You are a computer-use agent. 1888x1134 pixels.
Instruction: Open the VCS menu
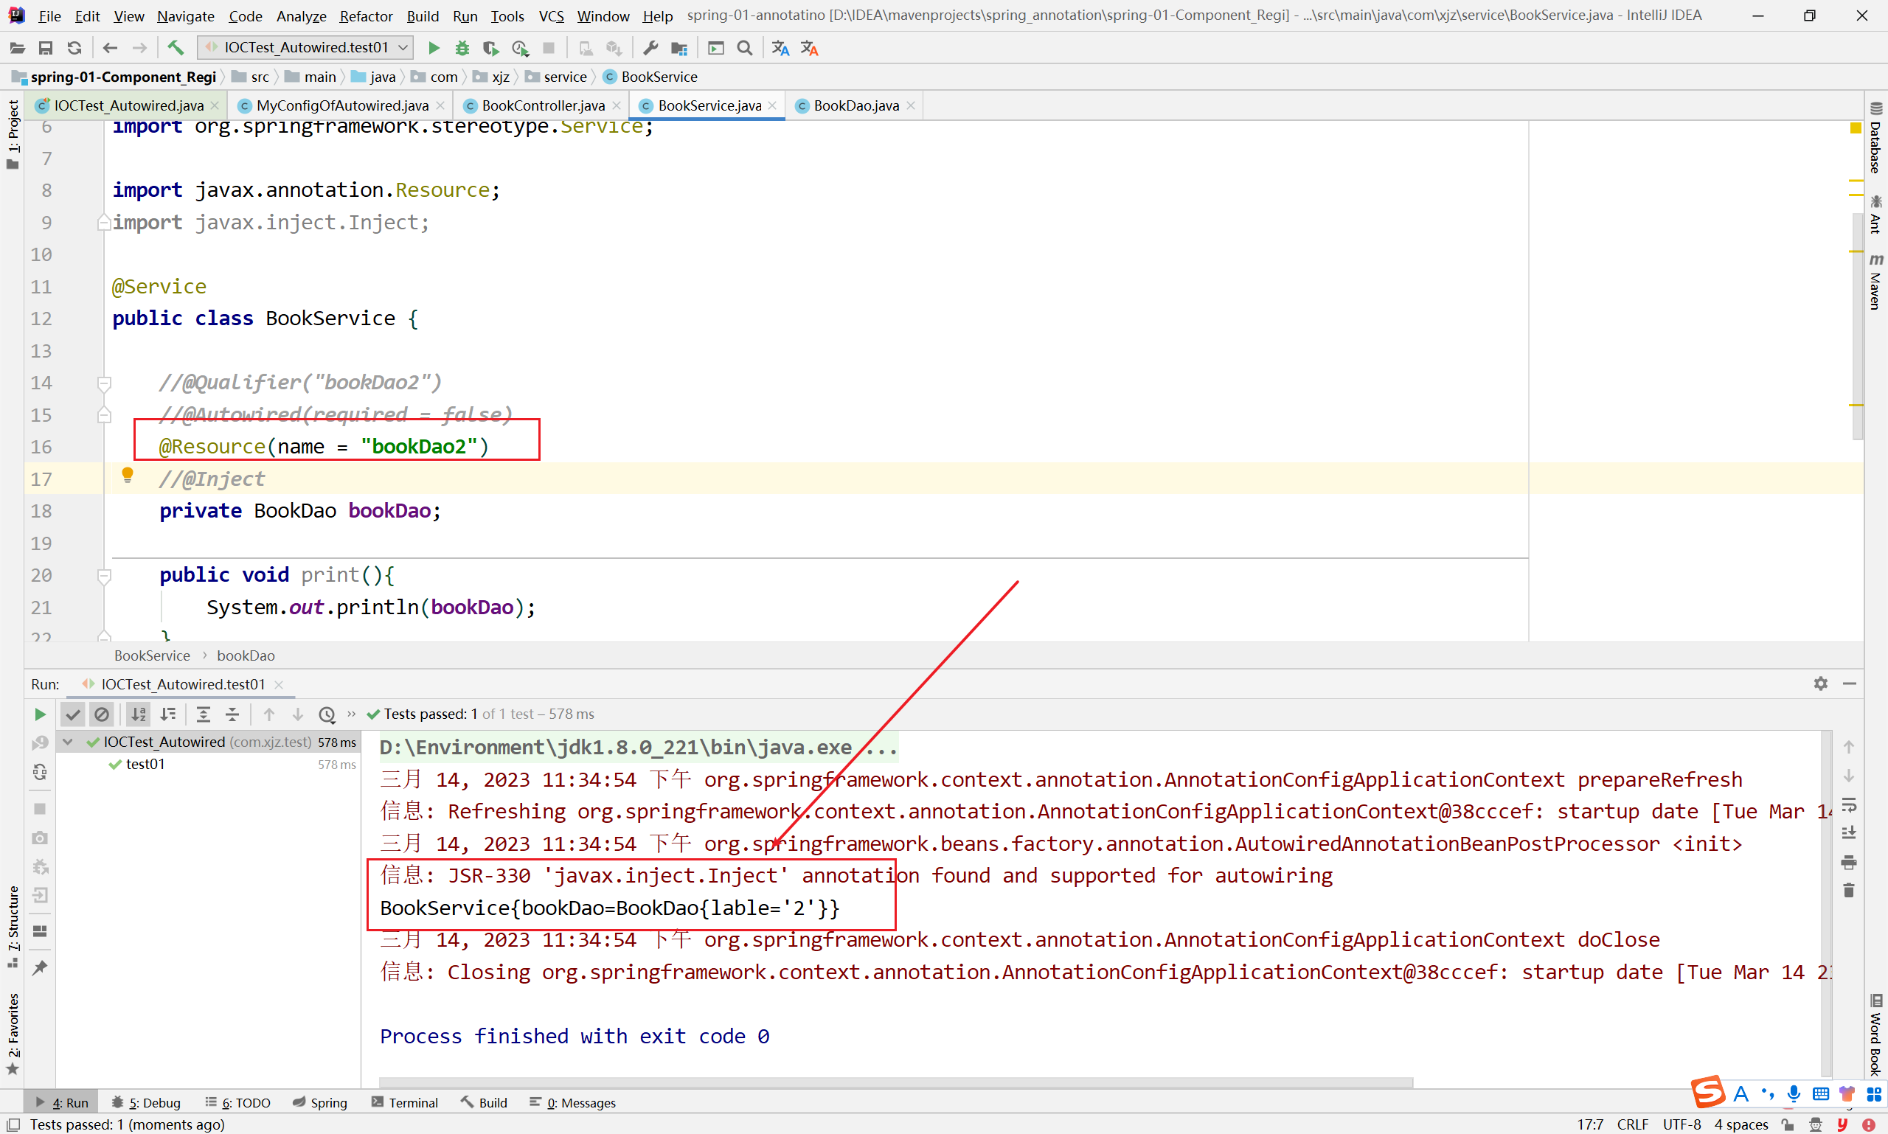[551, 16]
